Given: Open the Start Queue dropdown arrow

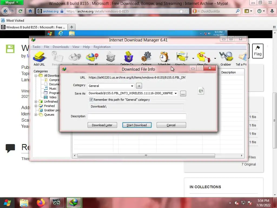Looking at the screenshot, I should [193, 58].
